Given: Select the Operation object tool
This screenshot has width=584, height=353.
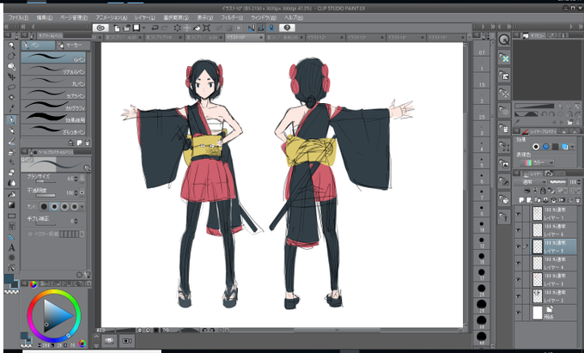Looking at the screenshot, I should (x=11, y=67).
